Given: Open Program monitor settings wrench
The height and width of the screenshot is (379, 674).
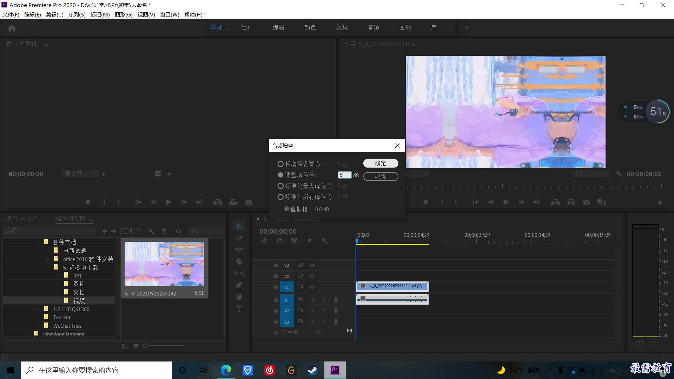Looking at the screenshot, I should coord(619,174).
